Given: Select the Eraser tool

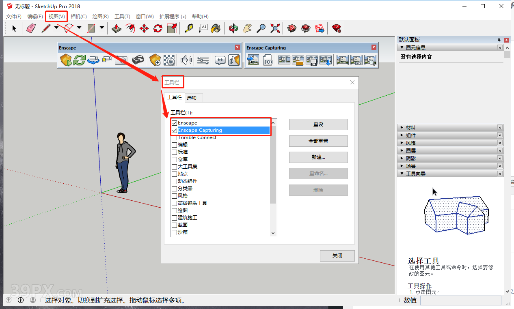Looking at the screenshot, I should 31,28.
